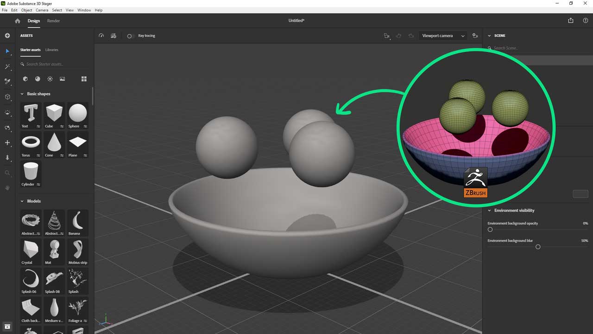Image resolution: width=593 pixels, height=334 pixels.
Task: Click the frame selection camera icon
Action: coord(386,36)
